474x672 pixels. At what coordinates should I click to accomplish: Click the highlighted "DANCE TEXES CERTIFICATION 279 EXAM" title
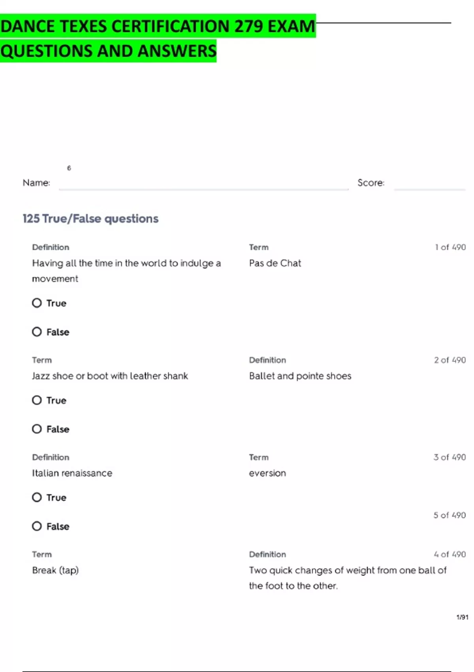(x=158, y=26)
